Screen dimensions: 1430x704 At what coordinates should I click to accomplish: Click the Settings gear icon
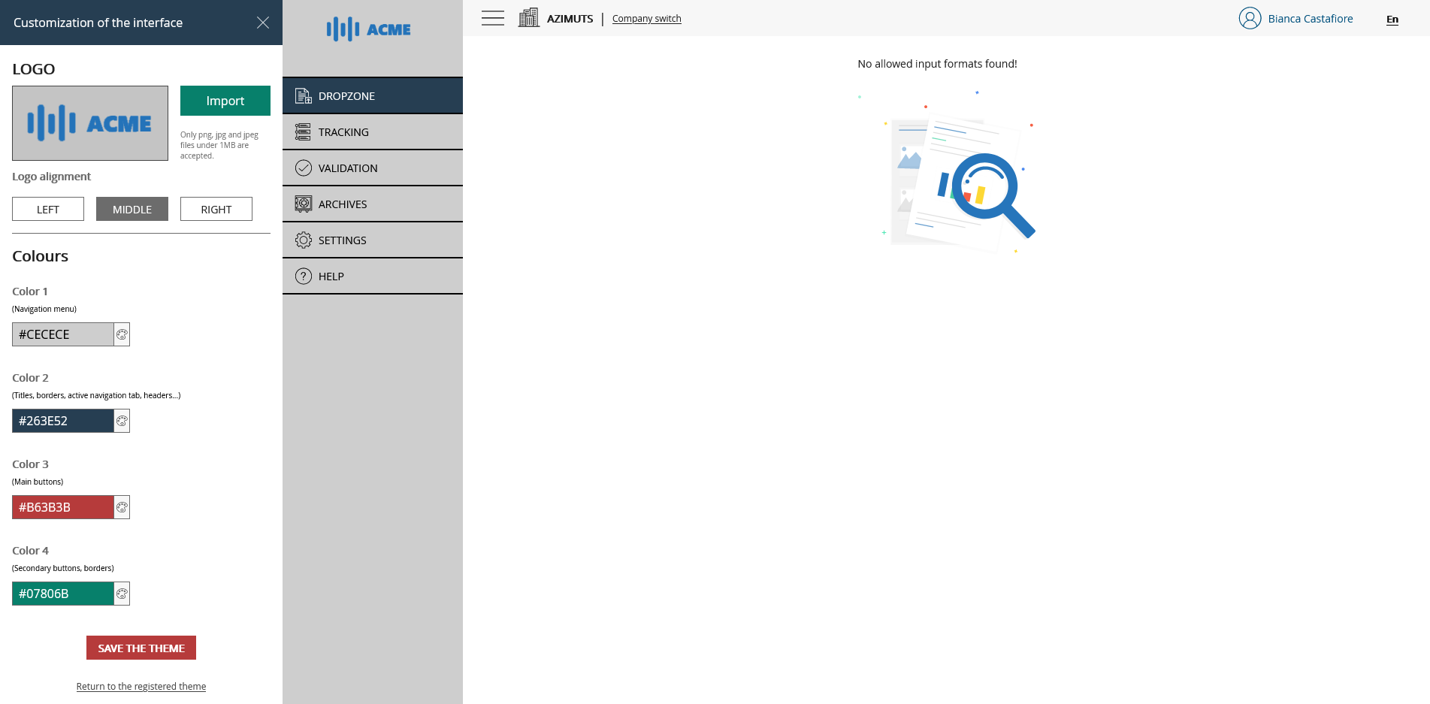[303, 240]
